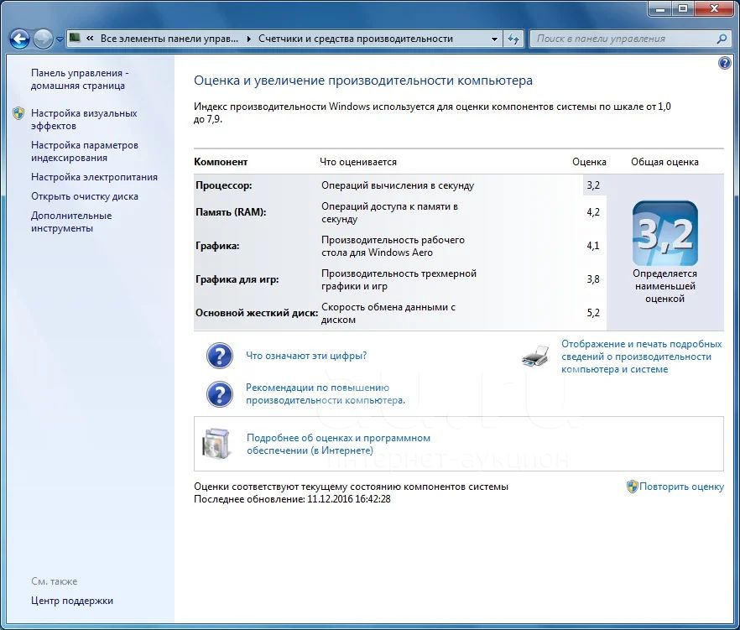Open «Что означают эти цифры?» link
Viewport: 740px width, 630px height.
click(x=306, y=356)
